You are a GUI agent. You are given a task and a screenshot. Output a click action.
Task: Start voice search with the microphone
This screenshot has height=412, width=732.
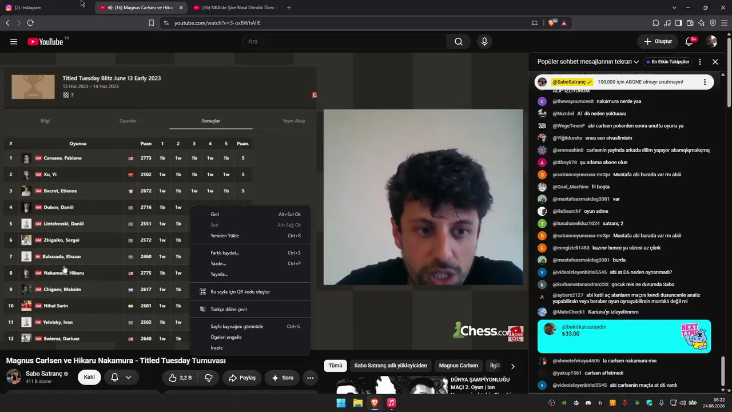pyautogui.click(x=484, y=41)
